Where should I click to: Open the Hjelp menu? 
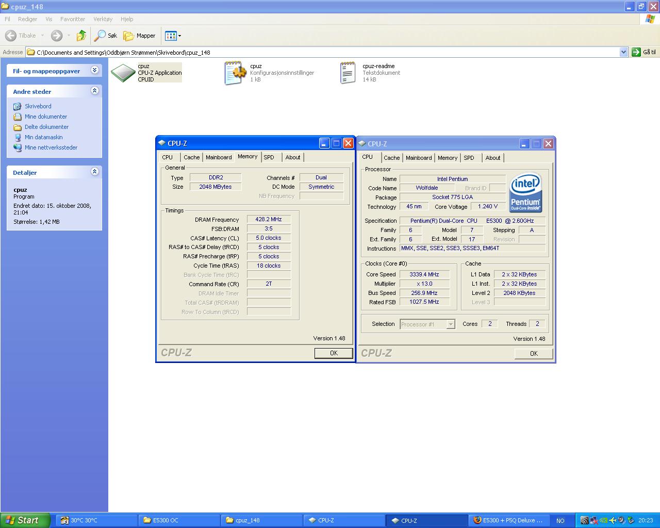pyautogui.click(x=127, y=19)
